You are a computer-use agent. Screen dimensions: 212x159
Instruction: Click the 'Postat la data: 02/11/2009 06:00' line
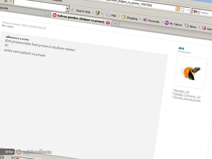click(24, 25)
